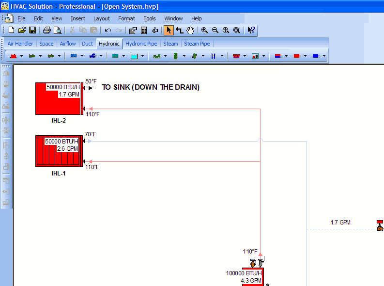The height and width of the screenshot is (286, 384).
Task: Click the Zoom In magnifier icon
Action: 205,30
